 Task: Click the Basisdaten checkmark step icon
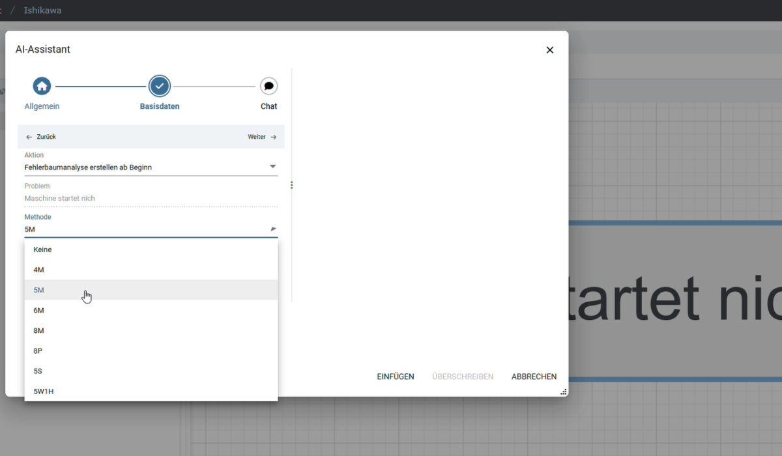point(160,86)
